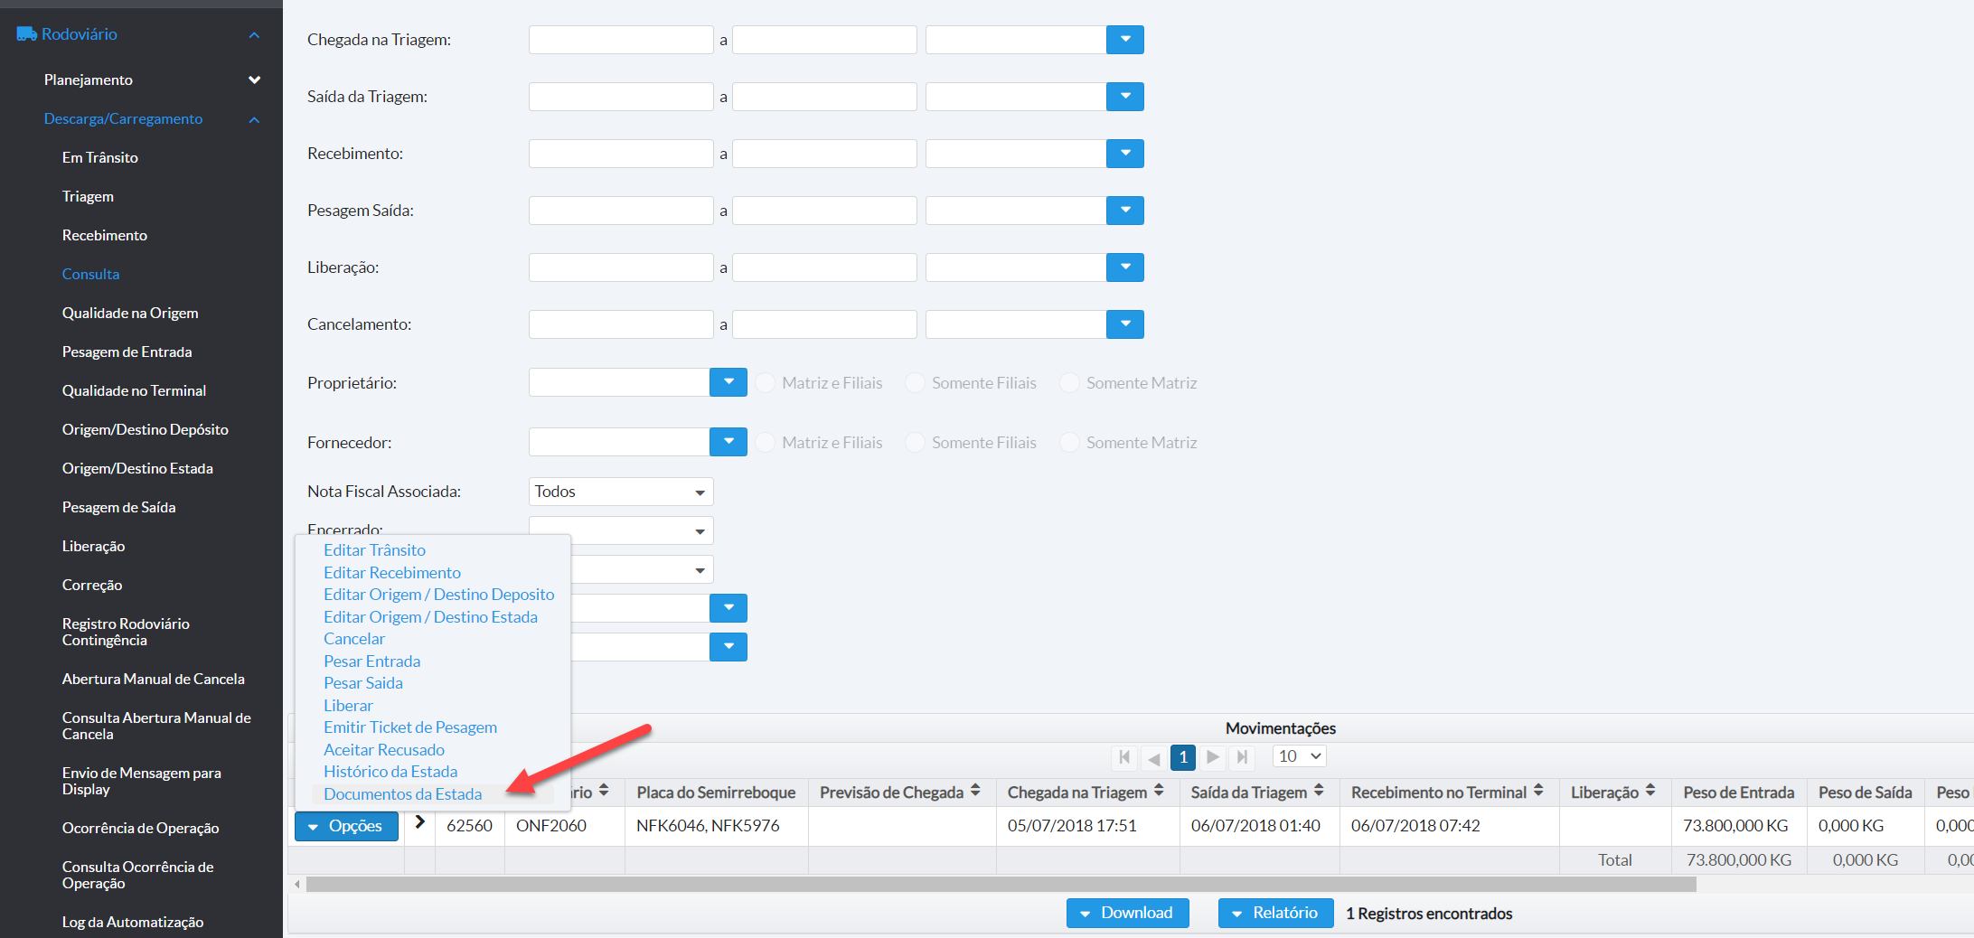
Task: Select Proprietário Matriz e Filiais radio
Action: [766, 383]
